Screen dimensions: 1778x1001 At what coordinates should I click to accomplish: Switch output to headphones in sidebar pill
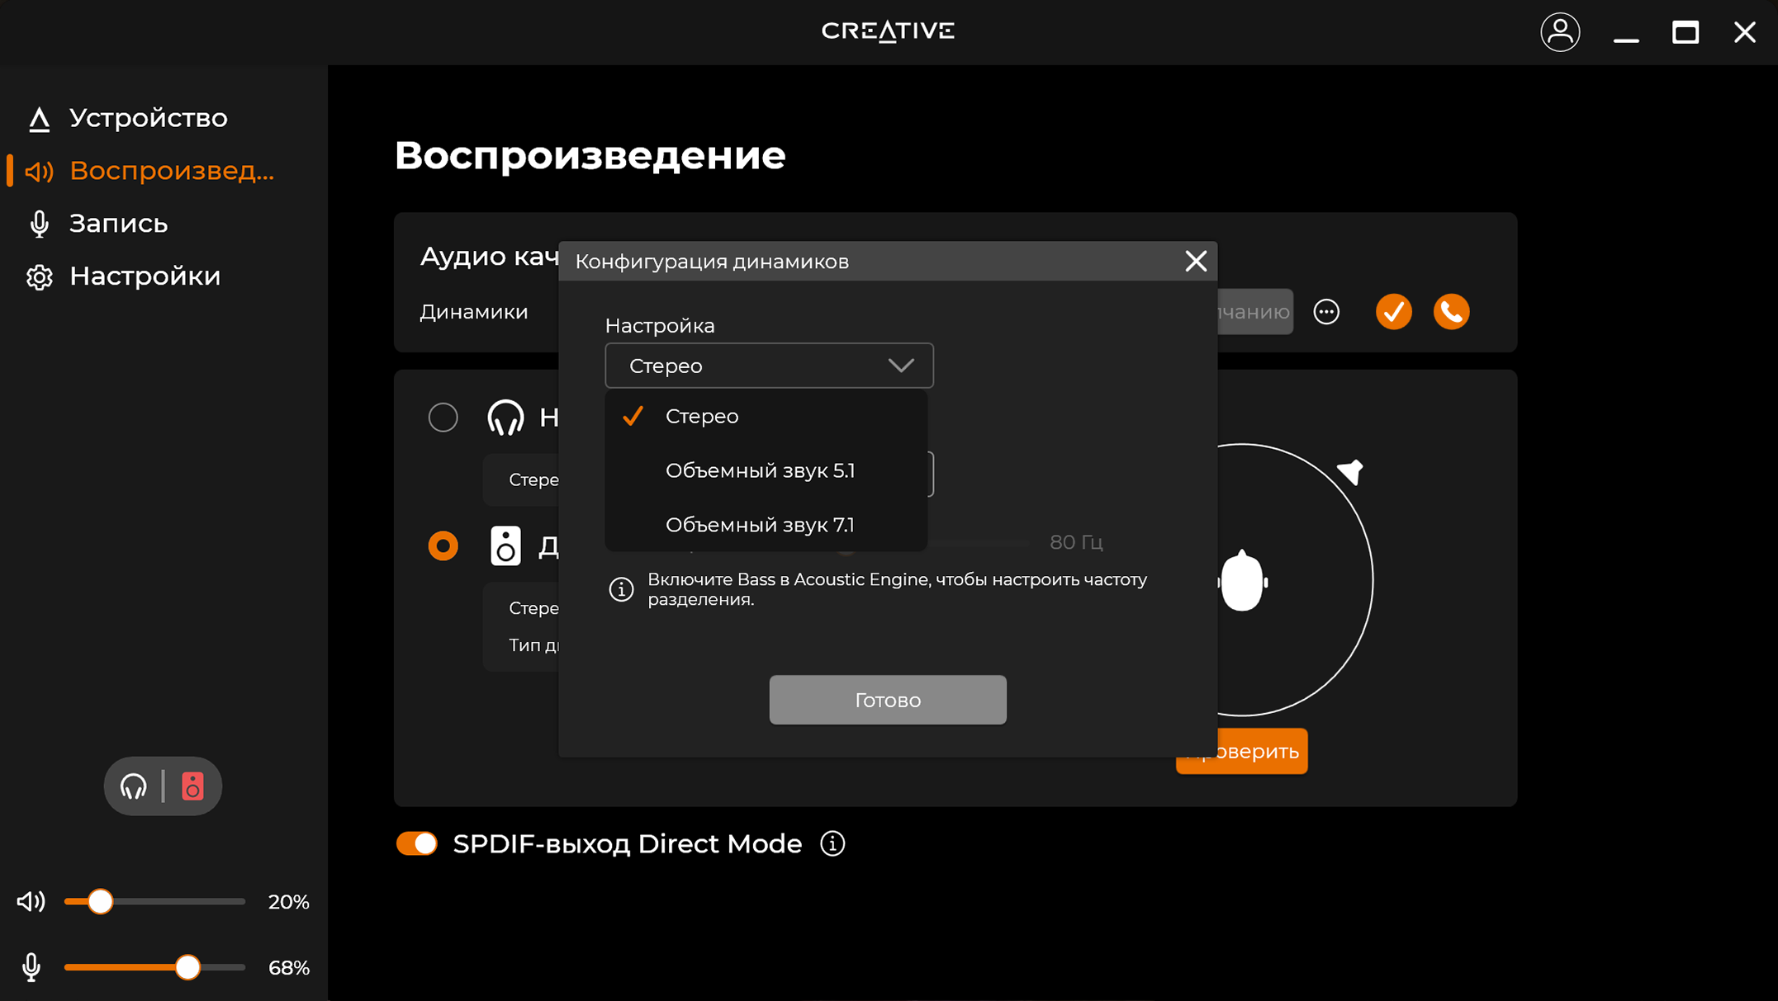134,786
